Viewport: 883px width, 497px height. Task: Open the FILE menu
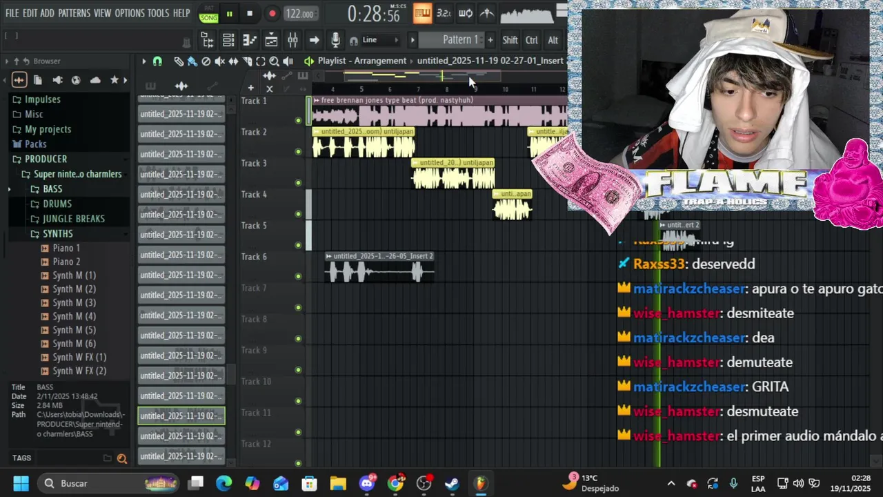(x=12, y=13)
